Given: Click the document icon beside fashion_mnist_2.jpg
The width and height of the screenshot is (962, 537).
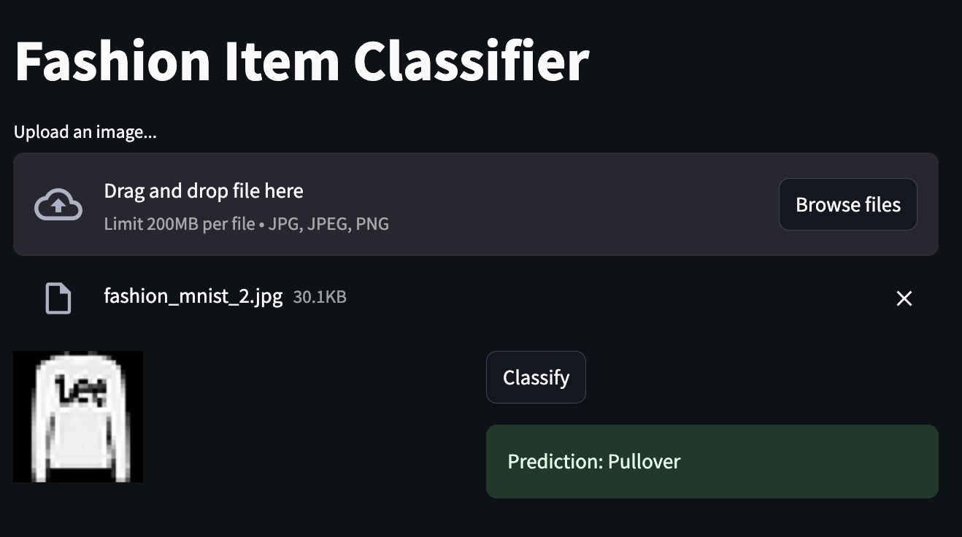Looking at the screenshot, I should pos(58,298).
